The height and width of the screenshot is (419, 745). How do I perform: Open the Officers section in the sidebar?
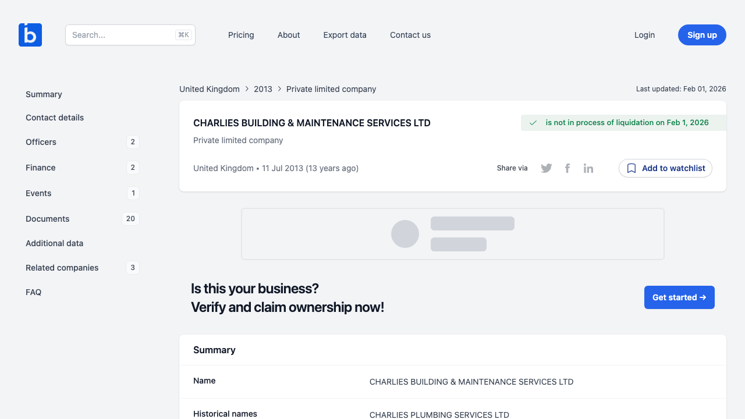tap(41, 142)
